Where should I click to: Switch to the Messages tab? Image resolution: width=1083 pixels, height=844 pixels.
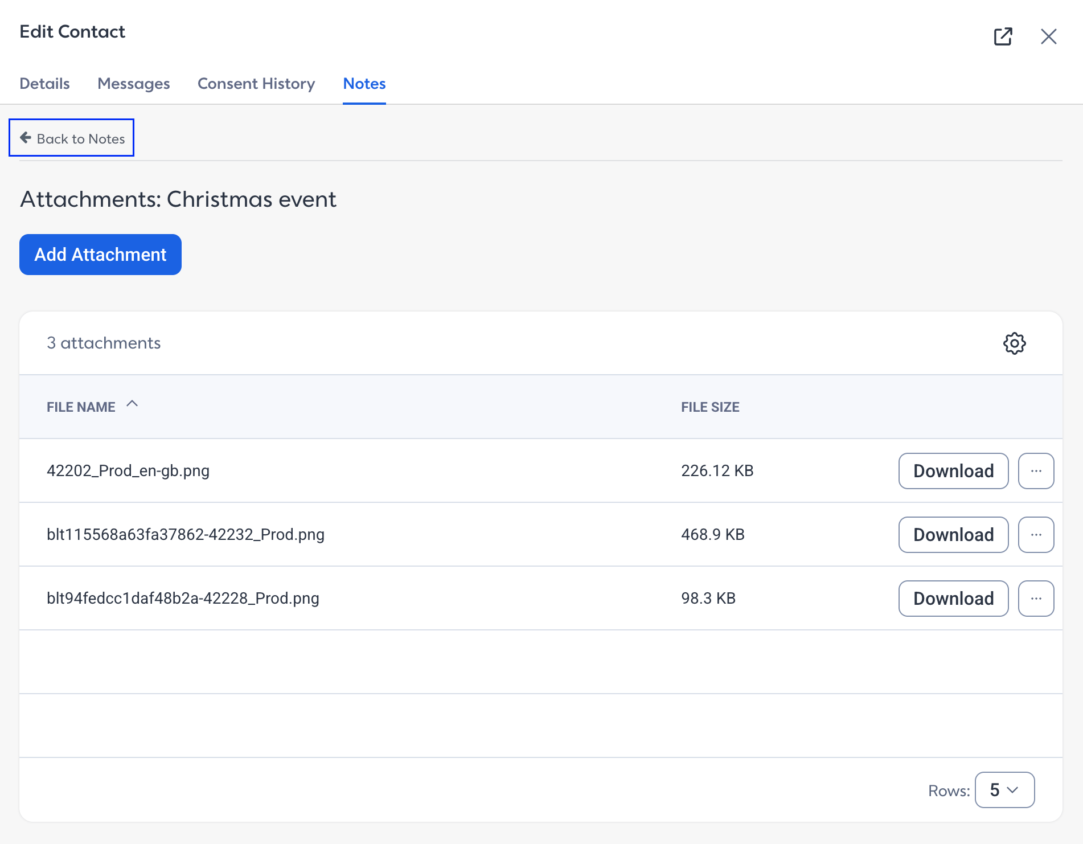point(134,84)
